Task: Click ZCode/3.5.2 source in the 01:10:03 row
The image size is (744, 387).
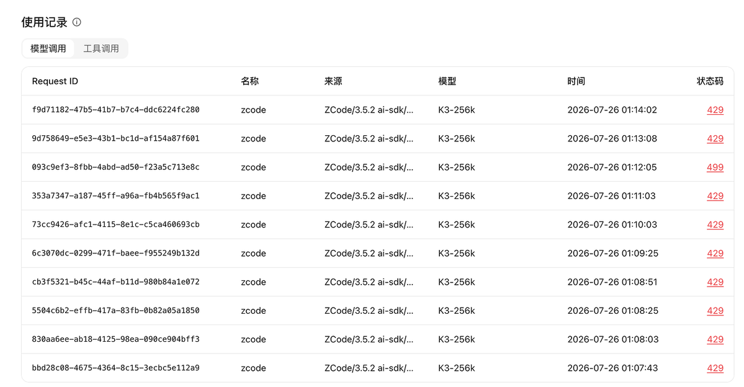Action: (x=369, y=225)
